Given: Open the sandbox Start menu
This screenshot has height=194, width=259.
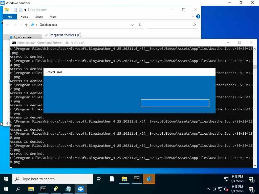Looking at the screenshot, I should [x=6, y=179].
